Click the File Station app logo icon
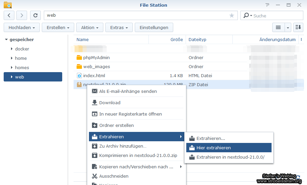 (8, 5)
